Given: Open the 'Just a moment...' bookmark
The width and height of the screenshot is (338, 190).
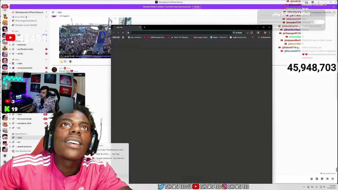Looking at the screenshot, I should point(135,37).
